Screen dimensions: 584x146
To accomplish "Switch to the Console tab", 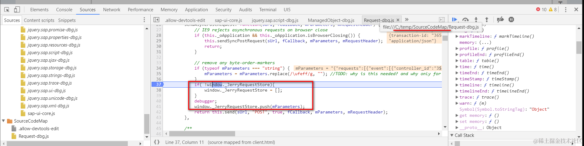I will [x=64, y=10].
